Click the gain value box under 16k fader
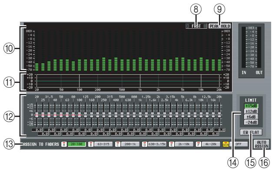The width and height of the screenshot is (272, 169). (213, 134)
